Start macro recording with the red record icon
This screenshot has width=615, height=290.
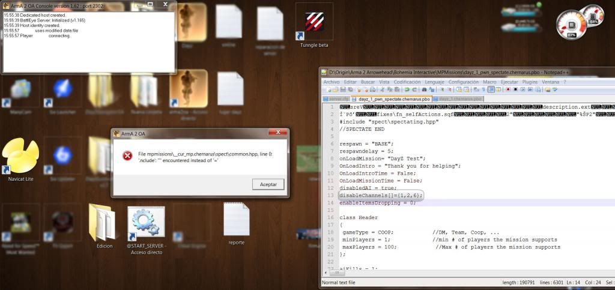point(508,89)
